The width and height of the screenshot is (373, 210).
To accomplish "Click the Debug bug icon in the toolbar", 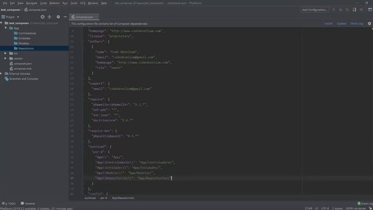I will point(340,10).
